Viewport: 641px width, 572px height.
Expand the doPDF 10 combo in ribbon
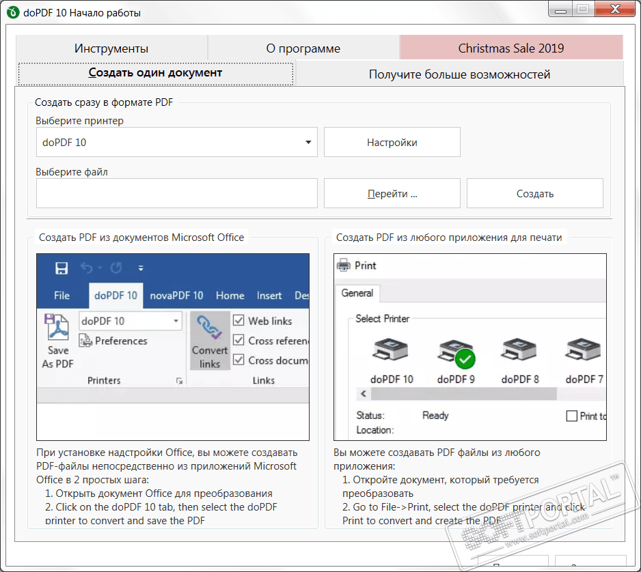176,321
